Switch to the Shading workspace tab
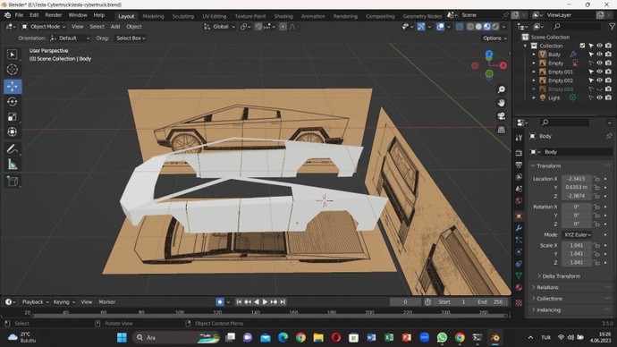The image size is (617, 347). point(283,16)
